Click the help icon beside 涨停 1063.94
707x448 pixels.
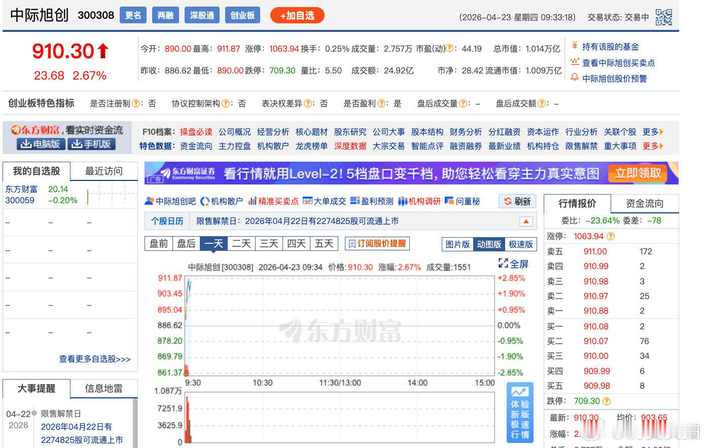click(x=611, y=236)
